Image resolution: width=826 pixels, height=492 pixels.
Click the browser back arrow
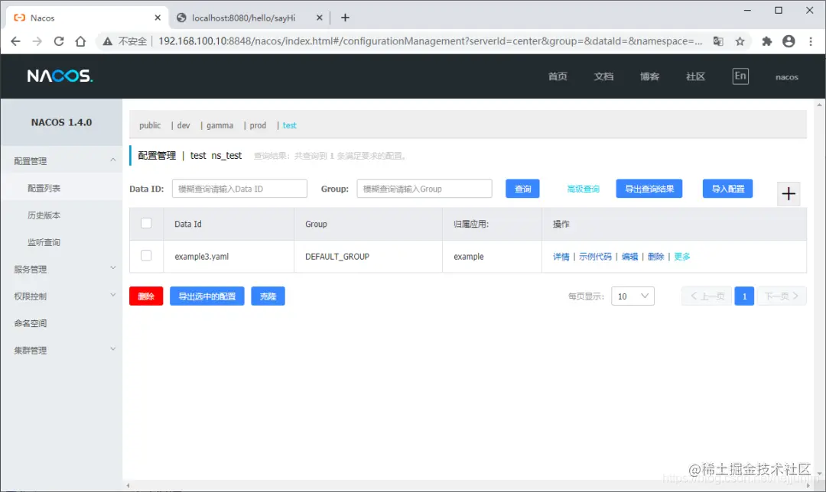pyautogui.click(x=15, y=41)
